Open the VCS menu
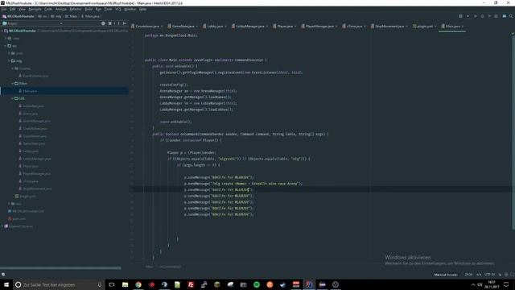Screen dimensions: 515x290 click(118, 9)
